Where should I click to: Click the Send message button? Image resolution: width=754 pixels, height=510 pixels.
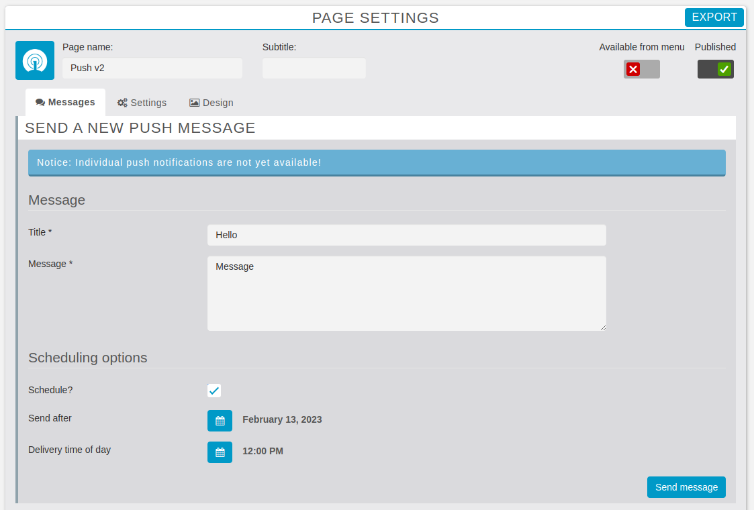pyautogui.click(x=686, y=487)
